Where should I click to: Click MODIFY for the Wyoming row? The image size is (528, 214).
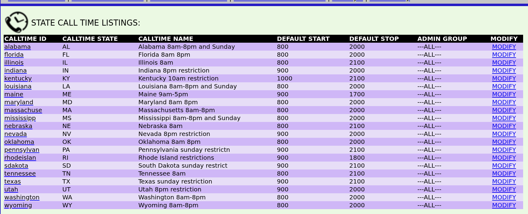point(504,205)
